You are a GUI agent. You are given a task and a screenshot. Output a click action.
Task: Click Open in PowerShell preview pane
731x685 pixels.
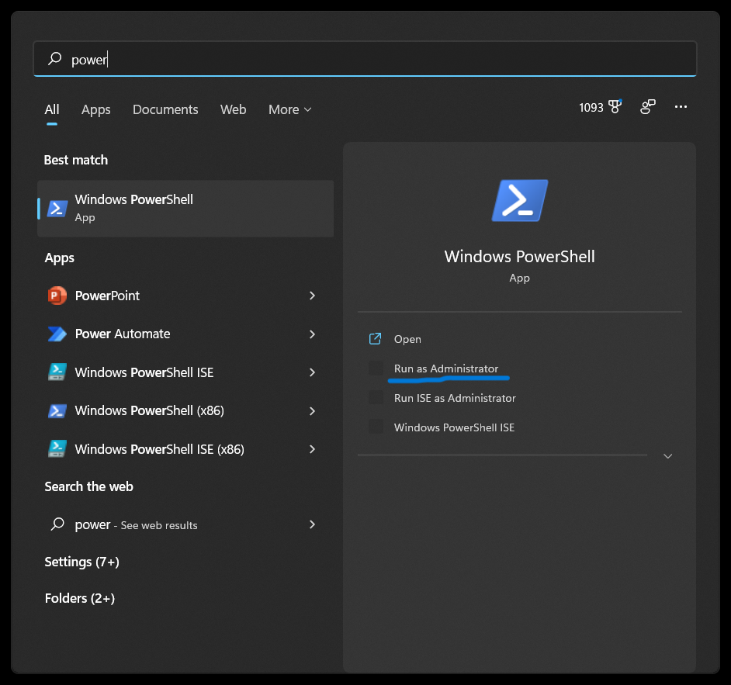(x=407, y=339)
